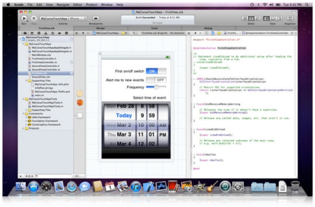Open the Trash in the Dock
Screen dimensions: 315x207
(x=295, y=187)
